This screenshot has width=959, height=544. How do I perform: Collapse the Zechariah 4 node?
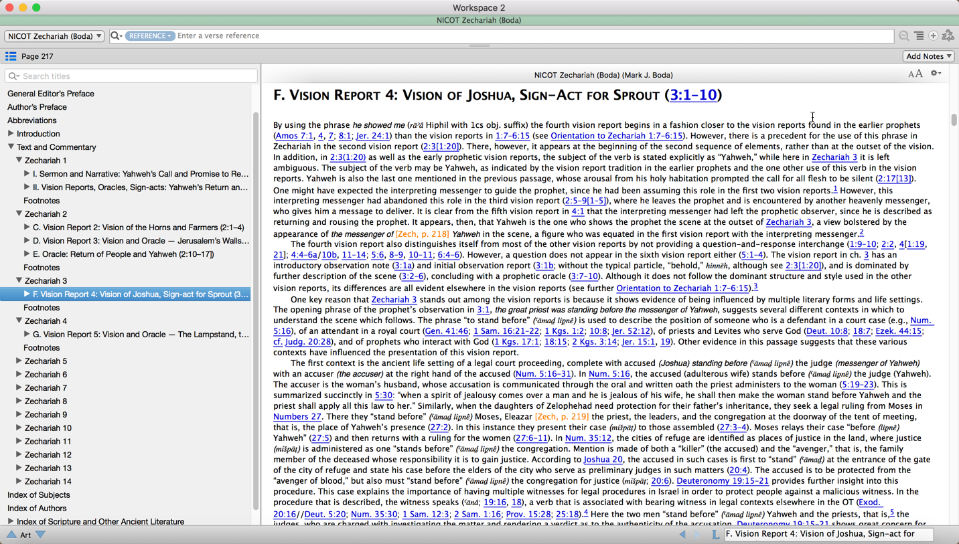click(19, 321)
